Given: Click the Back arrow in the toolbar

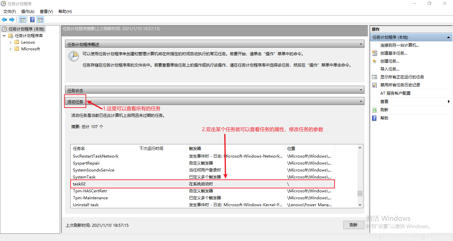Looking at the screenshot, I should point(4,20).
